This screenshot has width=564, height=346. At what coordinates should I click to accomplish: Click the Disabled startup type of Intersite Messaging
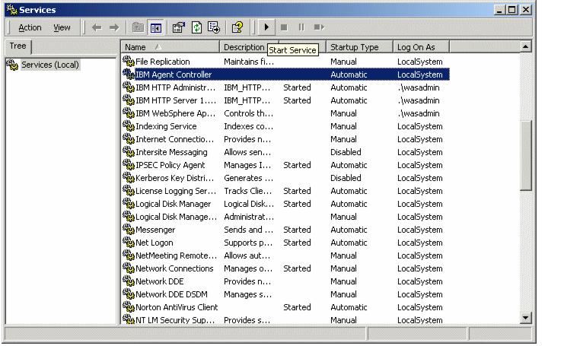point(346,152)
